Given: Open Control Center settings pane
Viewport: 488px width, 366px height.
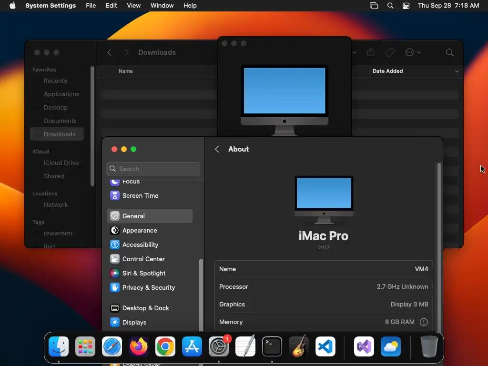Looking at the screenshot, I should click(150, 259).
